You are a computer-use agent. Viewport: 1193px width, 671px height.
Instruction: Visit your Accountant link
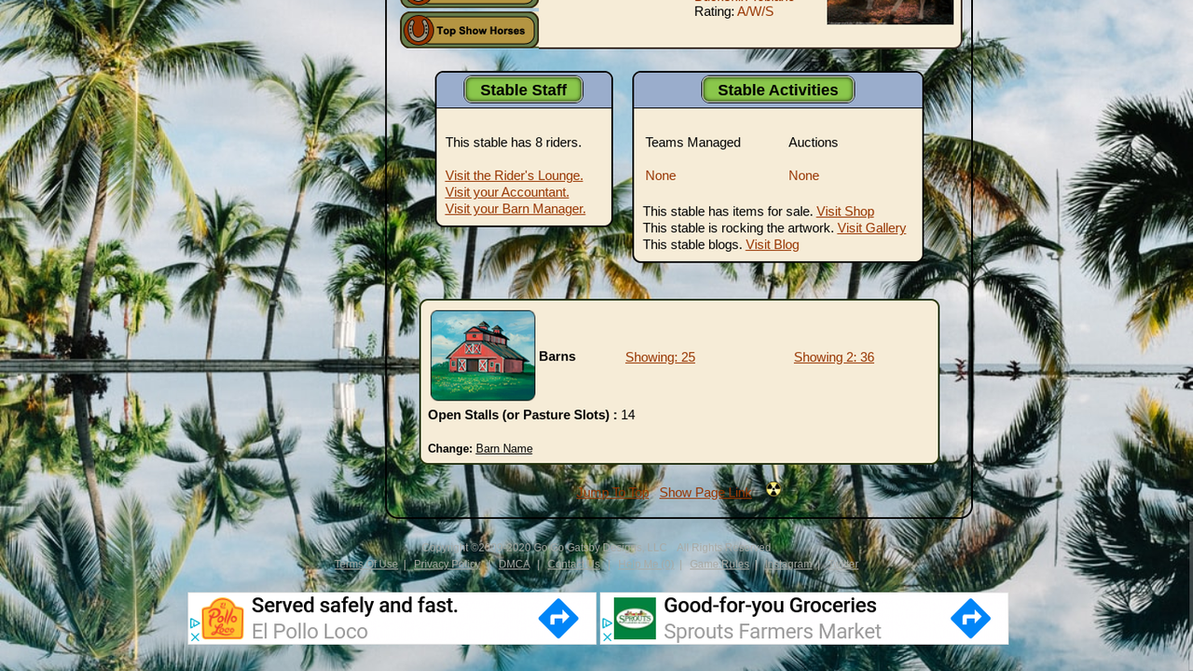[507, 192]
